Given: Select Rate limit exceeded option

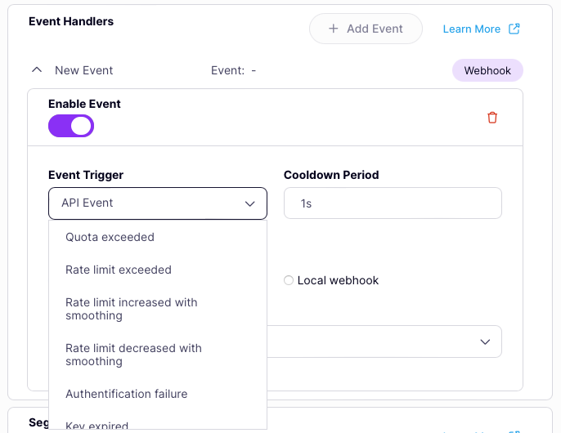Looking at the screenshot, I should click(x=119, y=270).
